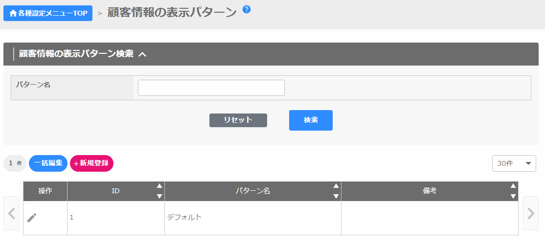545x249 pixels.
Task: Sort ID column descending with down arrow
Action: (159, 196)
